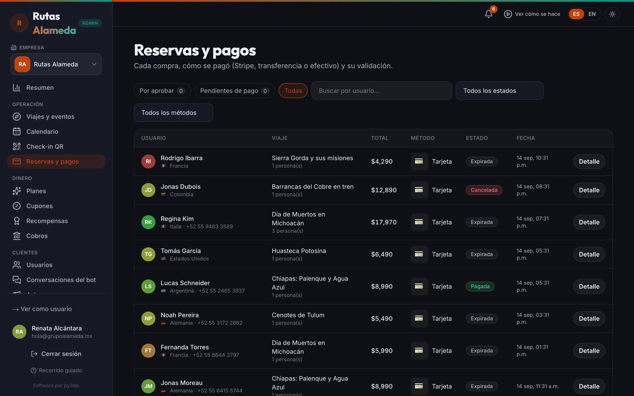
Task: Open the Todos los métodos dropdown
Action: (x=173, y=112)
